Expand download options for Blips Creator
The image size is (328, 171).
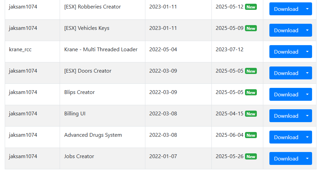307,94
